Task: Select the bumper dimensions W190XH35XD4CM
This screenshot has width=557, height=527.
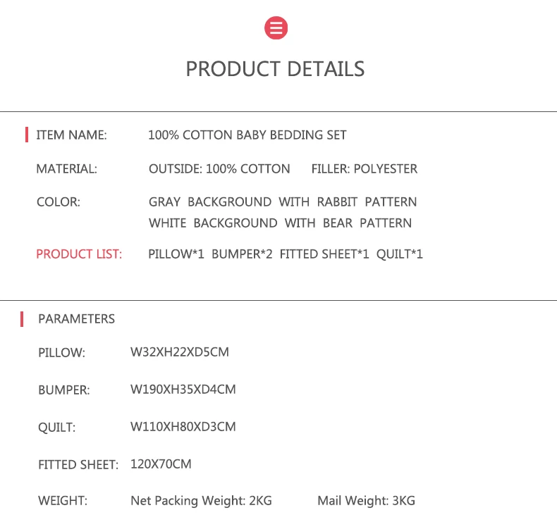Action: (183, 389)
